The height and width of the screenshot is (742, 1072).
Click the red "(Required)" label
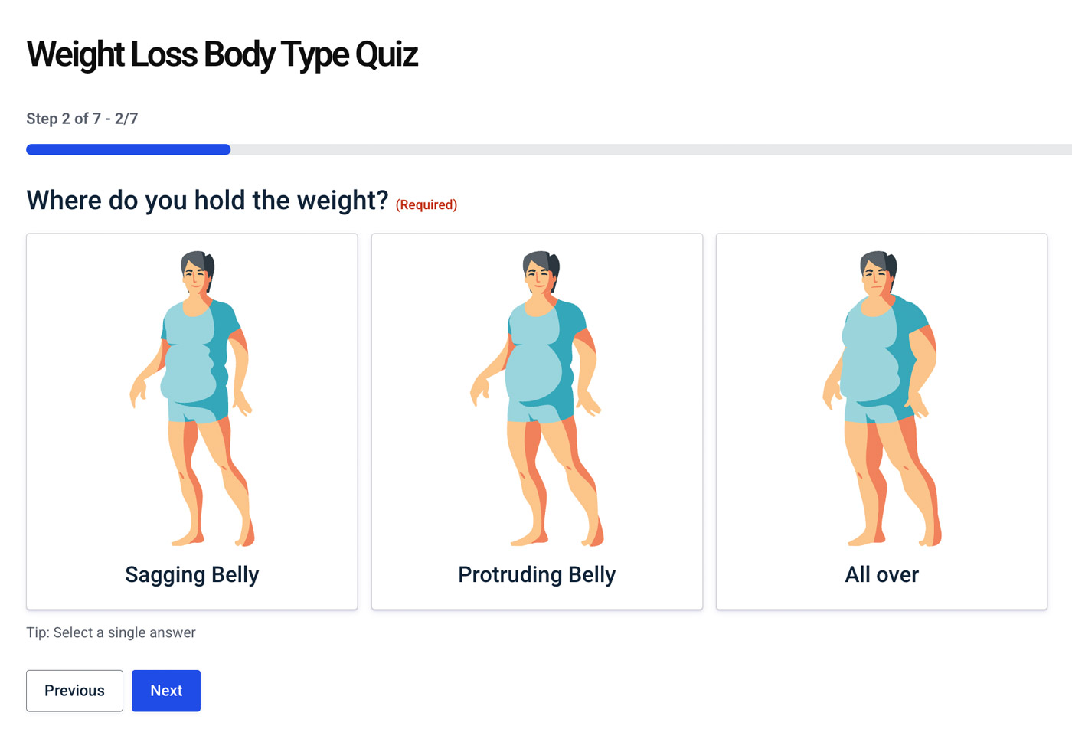(x=427, y=204)
